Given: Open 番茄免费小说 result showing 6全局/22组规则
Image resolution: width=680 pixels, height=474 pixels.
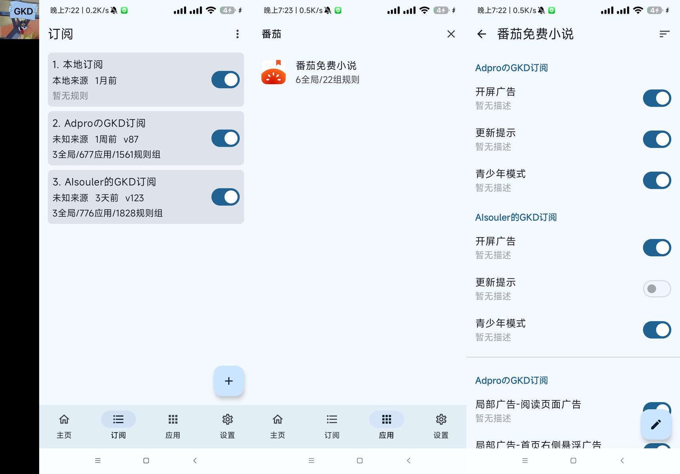Looking at the screenshot, I should point(360,72).
